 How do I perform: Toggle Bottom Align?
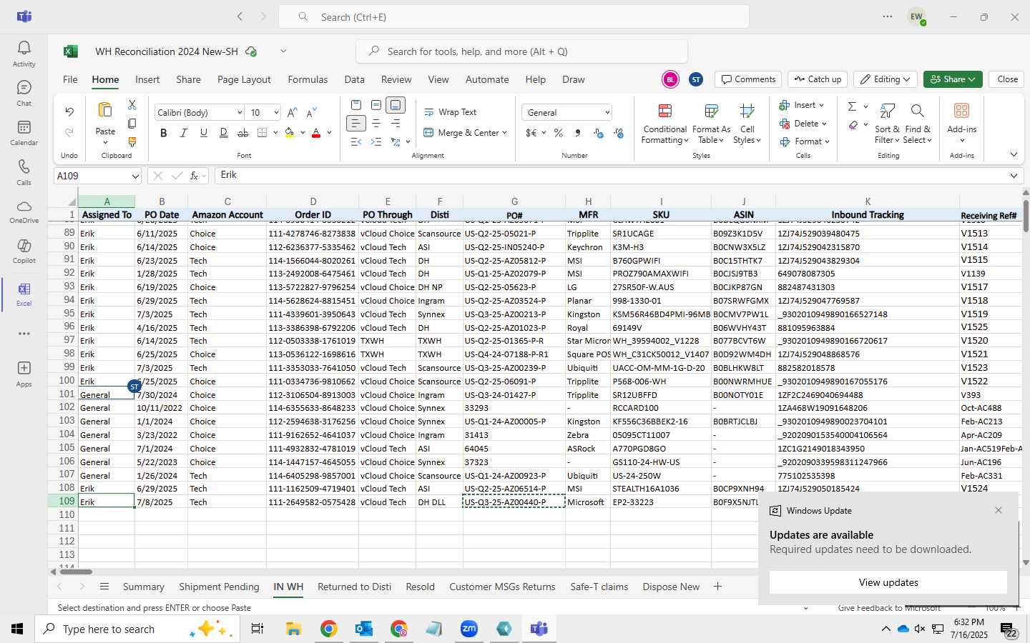396,105
